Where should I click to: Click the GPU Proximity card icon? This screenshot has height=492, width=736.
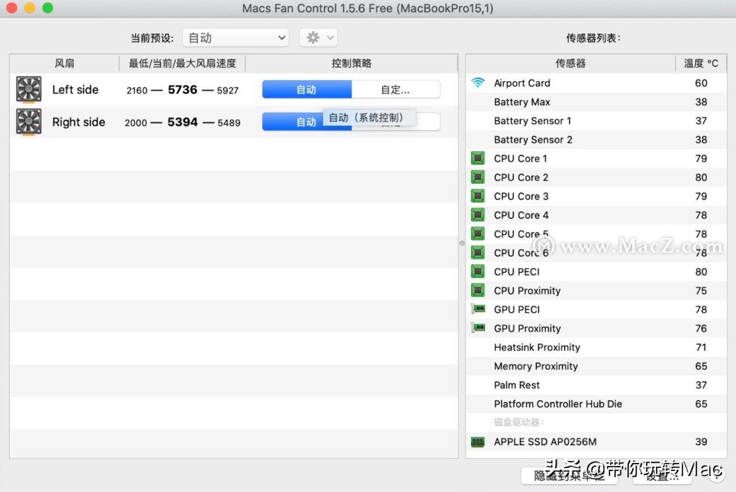tap(478, 328)
